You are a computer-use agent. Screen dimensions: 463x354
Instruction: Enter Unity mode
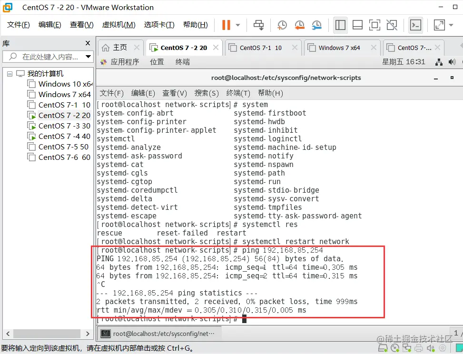[x=392, y=25]
